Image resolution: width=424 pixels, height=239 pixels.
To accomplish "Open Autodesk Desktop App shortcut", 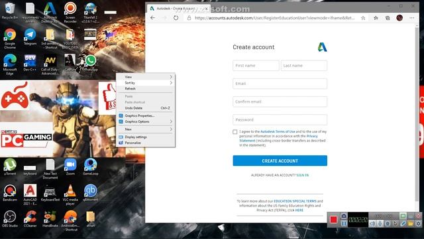I will tap(50, 12).
